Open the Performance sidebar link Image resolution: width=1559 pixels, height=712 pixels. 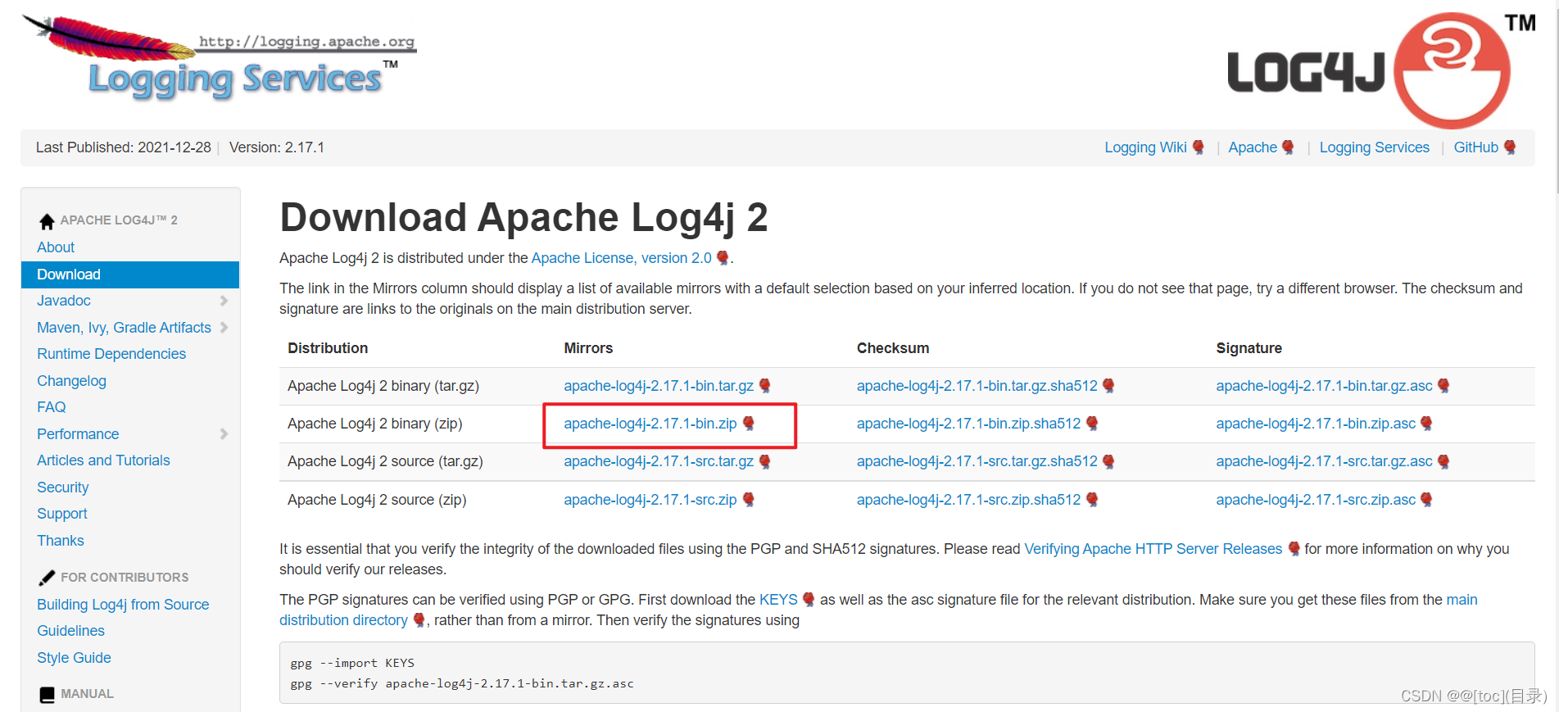pos(78,434)
